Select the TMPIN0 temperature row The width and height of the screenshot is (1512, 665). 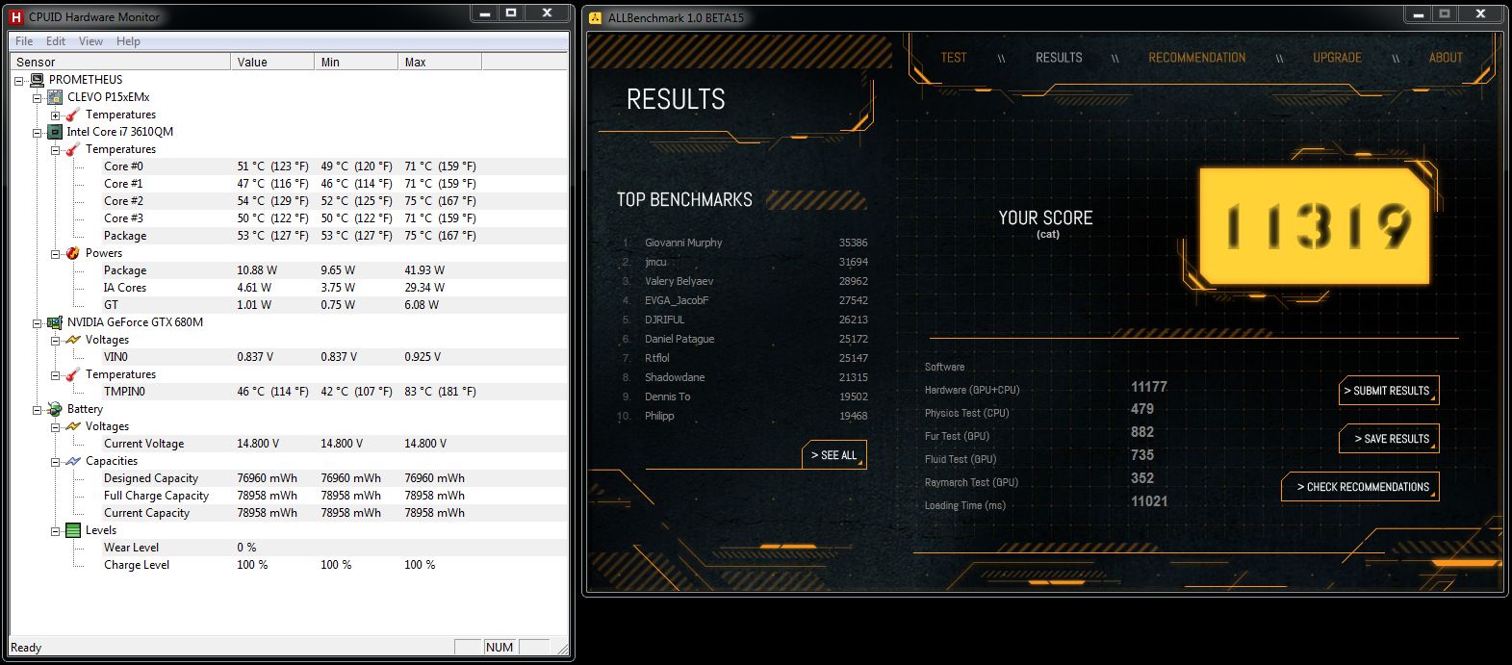289,392
